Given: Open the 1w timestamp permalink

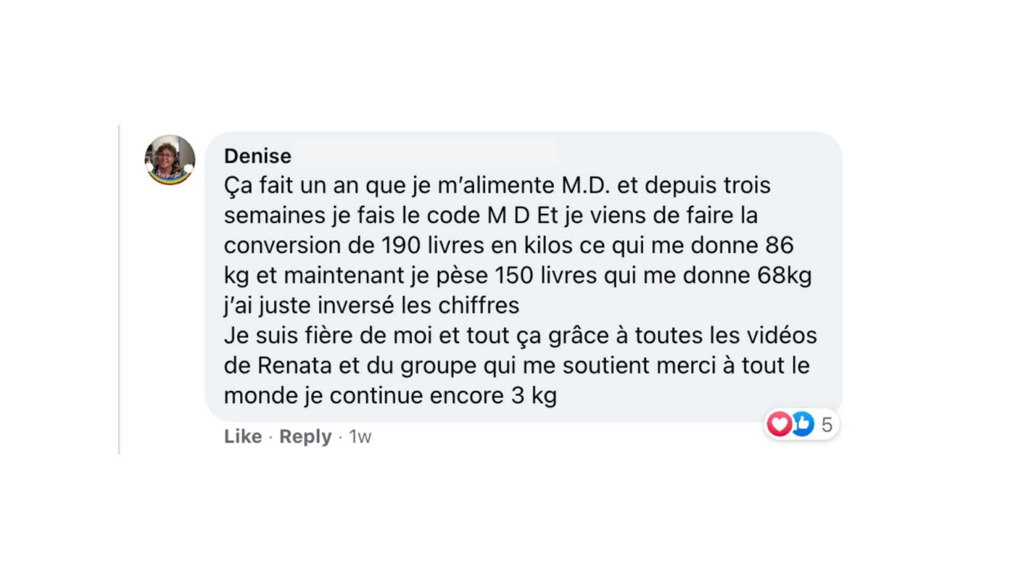Looking at the screenshot, I should (x=360, y=437).
